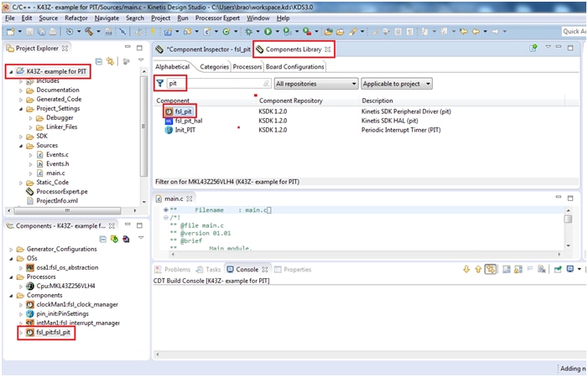Open the All repositories dropdown

coord(315,84)
